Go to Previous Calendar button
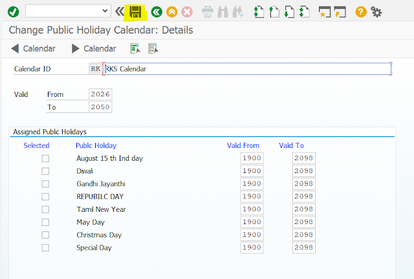This screenshot has width=414, height=279. [34, 48]
